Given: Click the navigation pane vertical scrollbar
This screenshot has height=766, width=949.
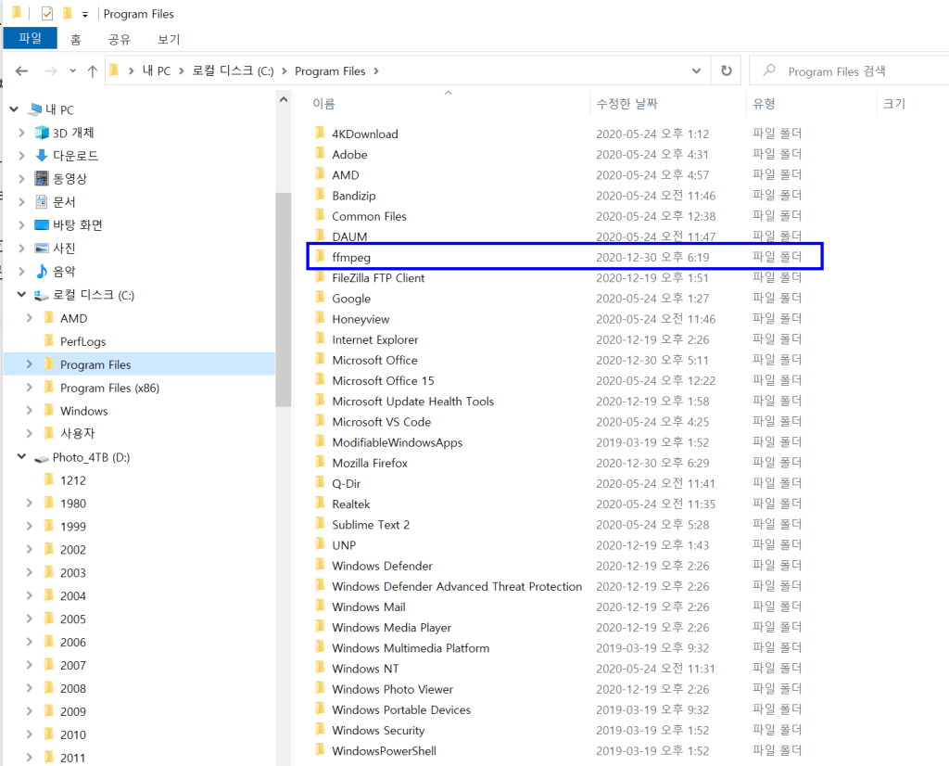Looking at the screenshot, I should (x=283, y=297).
